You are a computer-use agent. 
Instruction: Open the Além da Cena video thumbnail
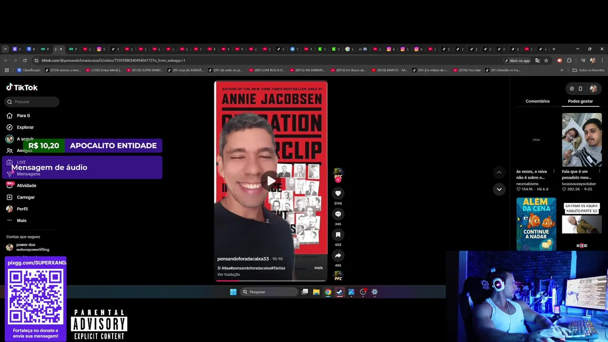(536, 224)
